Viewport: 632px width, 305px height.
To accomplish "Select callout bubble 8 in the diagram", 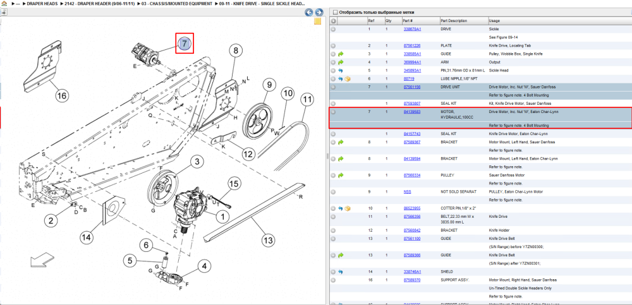I will [x=236, y=51].
